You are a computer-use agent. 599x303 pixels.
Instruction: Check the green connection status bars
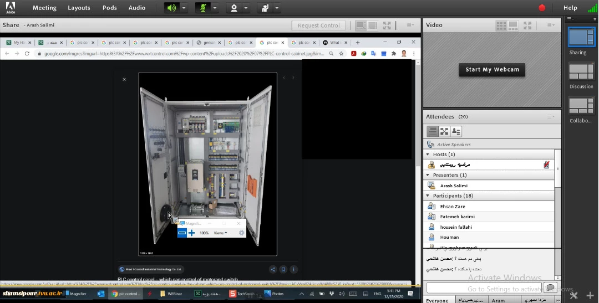592,8
